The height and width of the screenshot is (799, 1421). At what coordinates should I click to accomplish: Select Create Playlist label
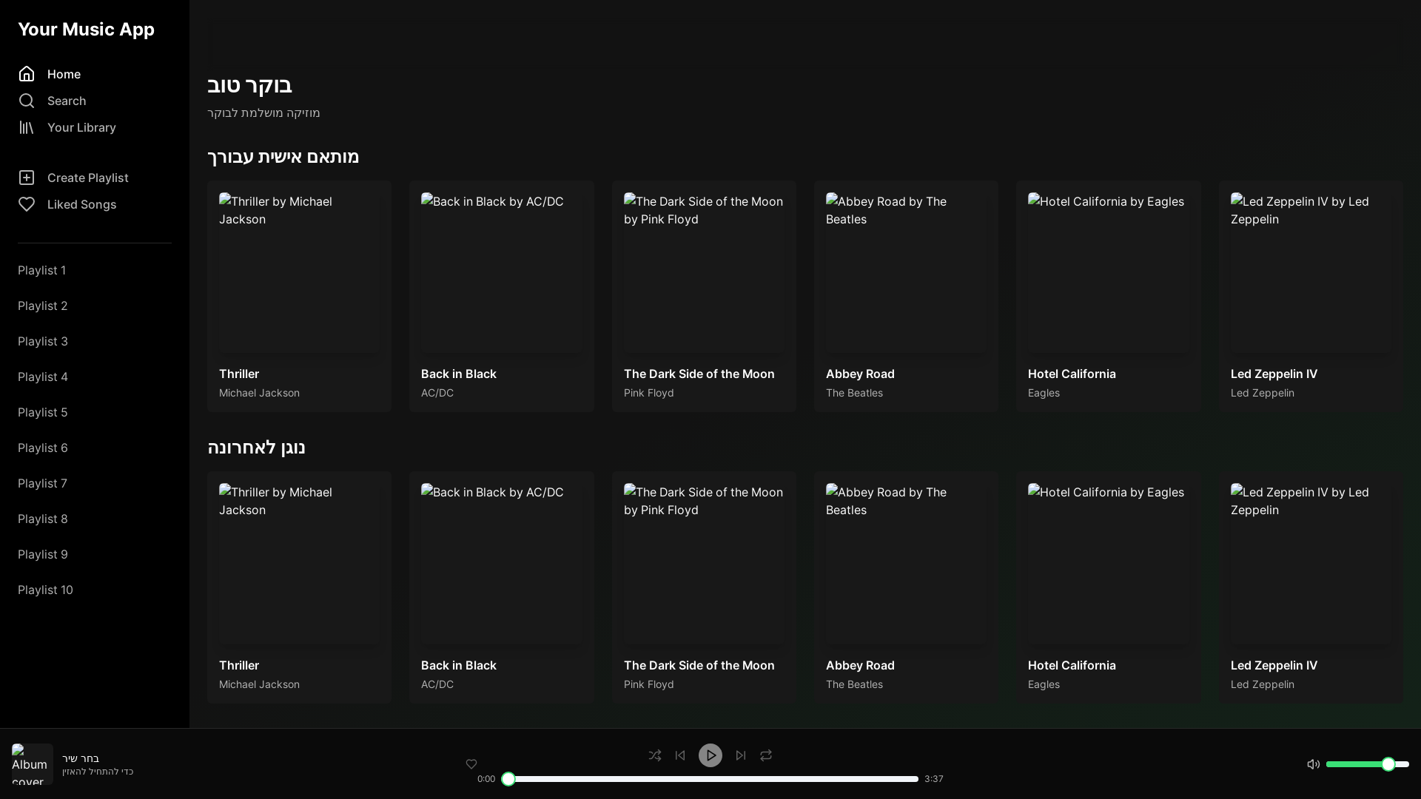(x=88, y=178)
